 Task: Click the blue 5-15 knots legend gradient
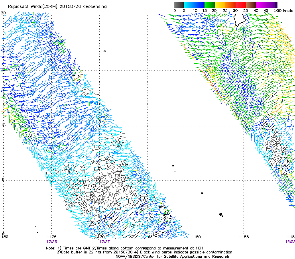[194, 5]
